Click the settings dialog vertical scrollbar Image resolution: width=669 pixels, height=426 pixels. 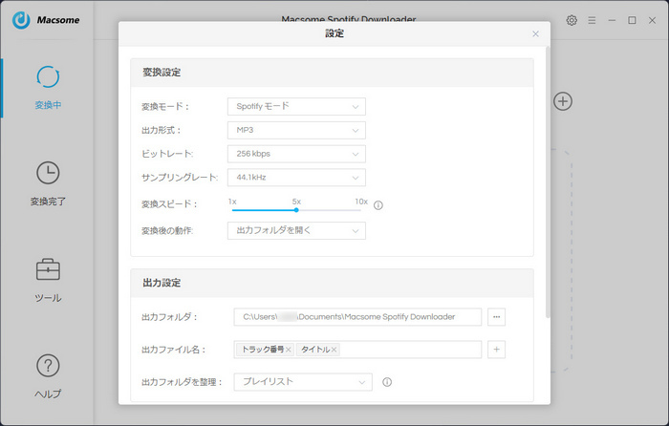(x=548, y=182)
